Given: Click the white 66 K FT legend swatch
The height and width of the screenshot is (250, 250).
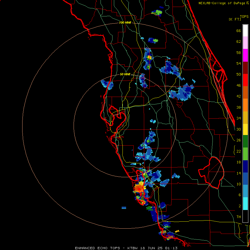Looking at the screenshot, I should click(245, 31).
